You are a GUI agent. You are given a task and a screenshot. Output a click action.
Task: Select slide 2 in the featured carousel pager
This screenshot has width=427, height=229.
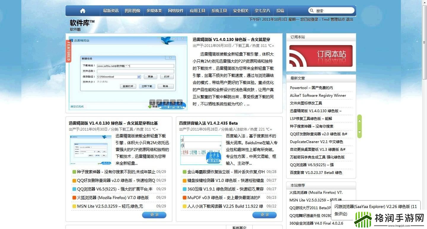coord(159,102)
